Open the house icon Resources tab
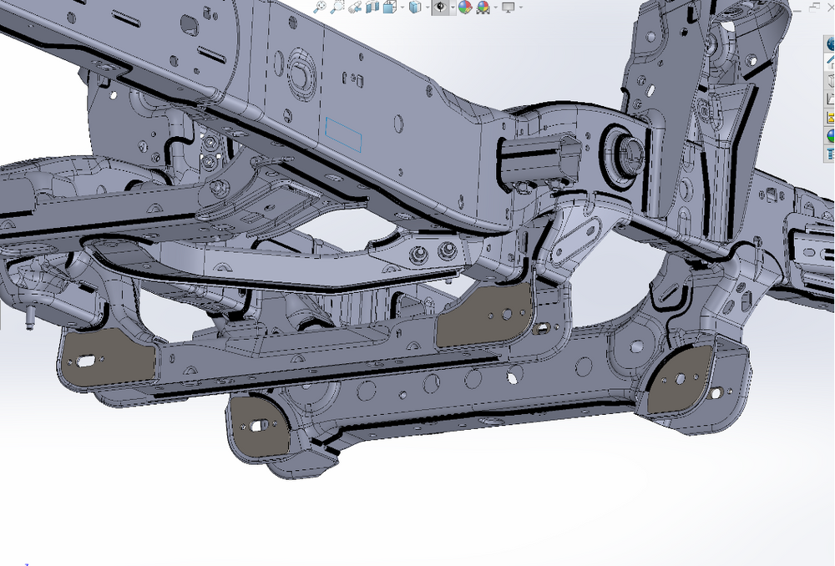835x566 pixels. (x=830, y=63)
